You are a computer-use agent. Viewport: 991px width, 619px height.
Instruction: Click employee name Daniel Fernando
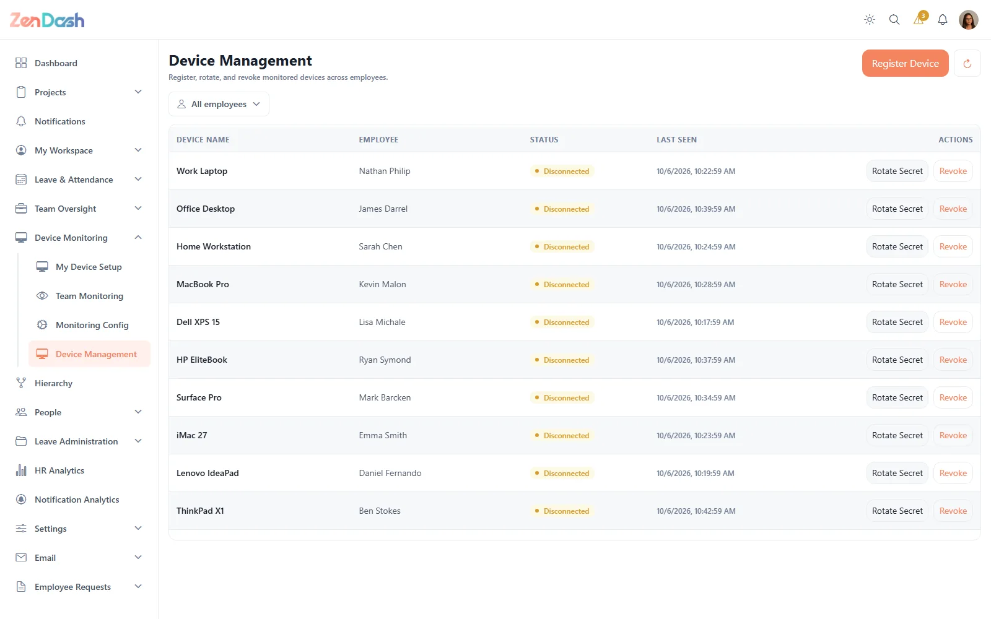pyautogui.click(x=390, y=473)
